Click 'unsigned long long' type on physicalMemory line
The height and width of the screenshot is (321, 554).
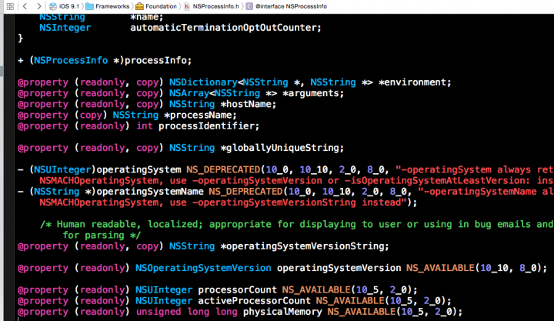(x=186, y=313)
